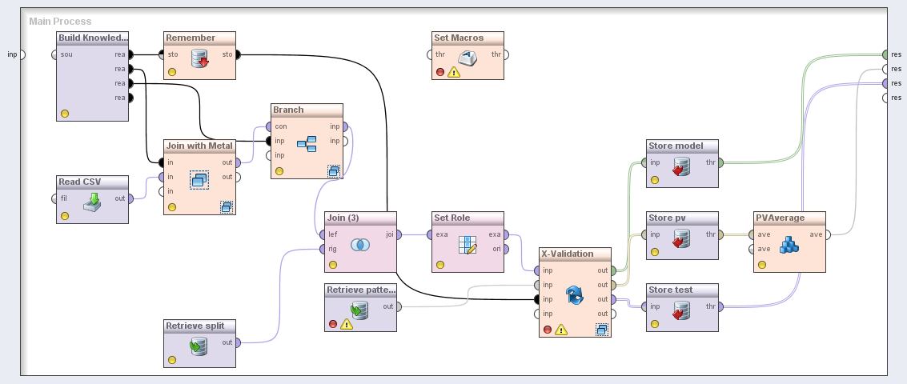Select the Set Role table icon

pos(468,245)
